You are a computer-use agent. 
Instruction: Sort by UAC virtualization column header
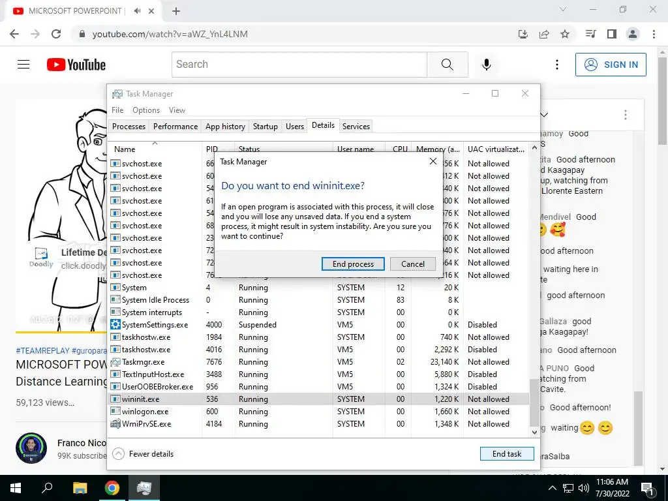coord(496,149)
